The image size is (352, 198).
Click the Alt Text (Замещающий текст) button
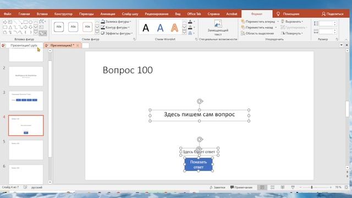click(x=218, y=28)
